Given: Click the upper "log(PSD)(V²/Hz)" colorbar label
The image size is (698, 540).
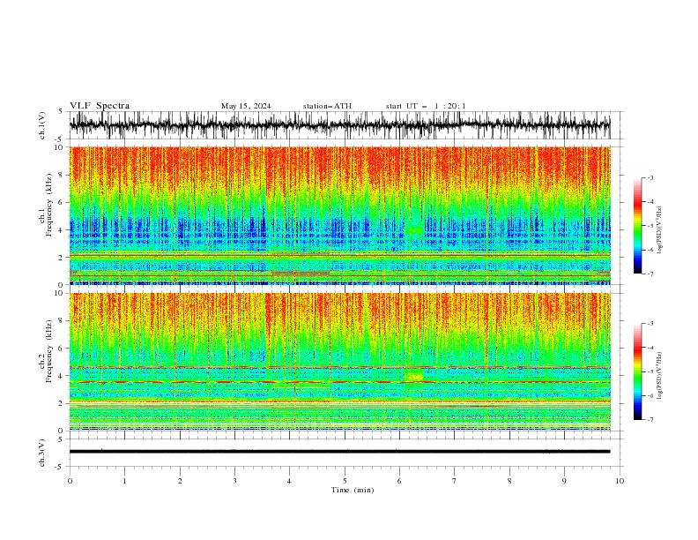Looking at the screenshot, I should click(x=659, y=230).
